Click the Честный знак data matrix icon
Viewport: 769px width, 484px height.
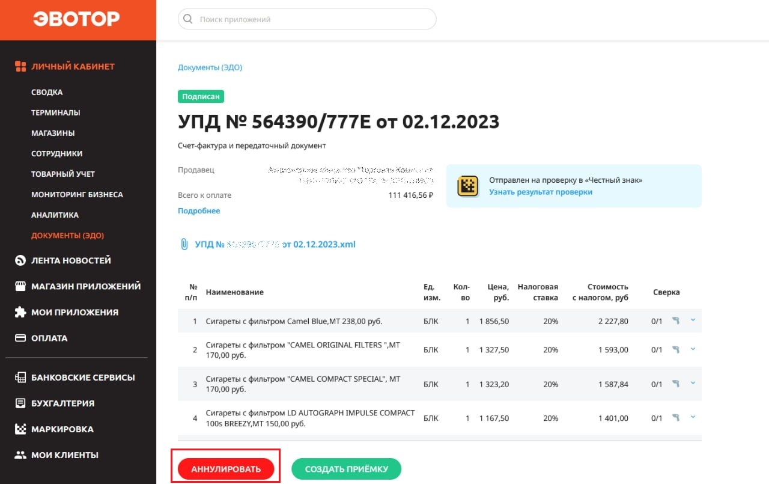(467, 186)
